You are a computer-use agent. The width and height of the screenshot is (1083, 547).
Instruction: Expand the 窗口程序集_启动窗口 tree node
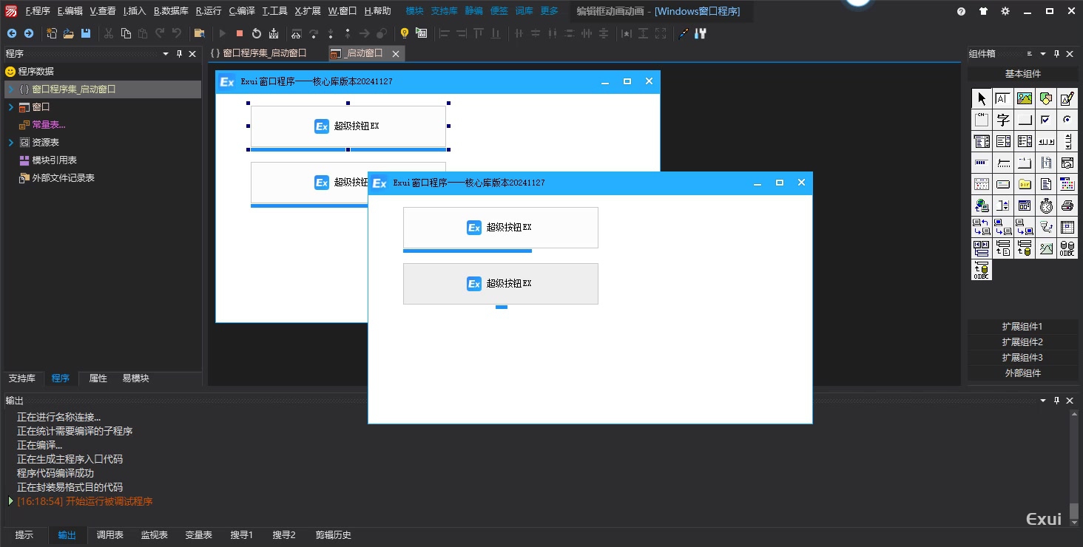click(11, 89)
